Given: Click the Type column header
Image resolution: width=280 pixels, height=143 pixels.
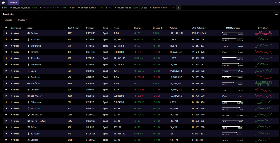Looking at the screenshot, I should [105, 28].
